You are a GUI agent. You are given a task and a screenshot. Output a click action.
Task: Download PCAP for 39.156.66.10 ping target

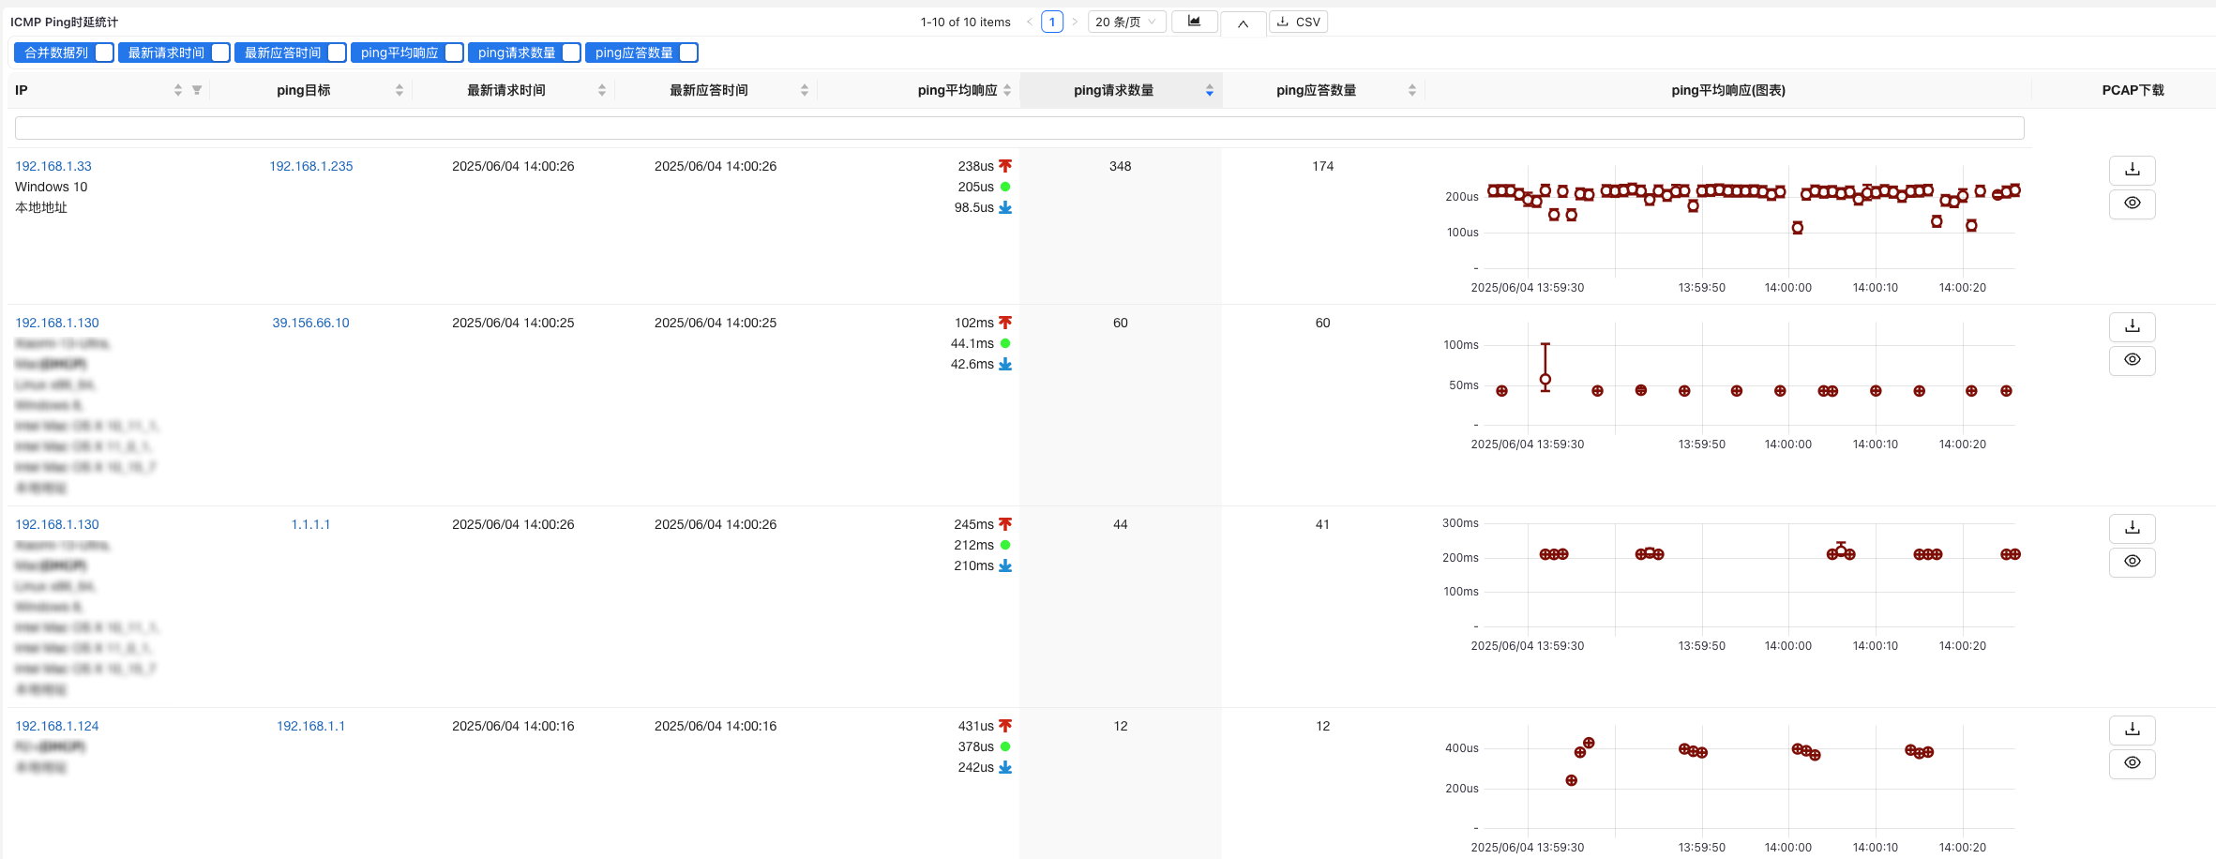(2132, 326)
